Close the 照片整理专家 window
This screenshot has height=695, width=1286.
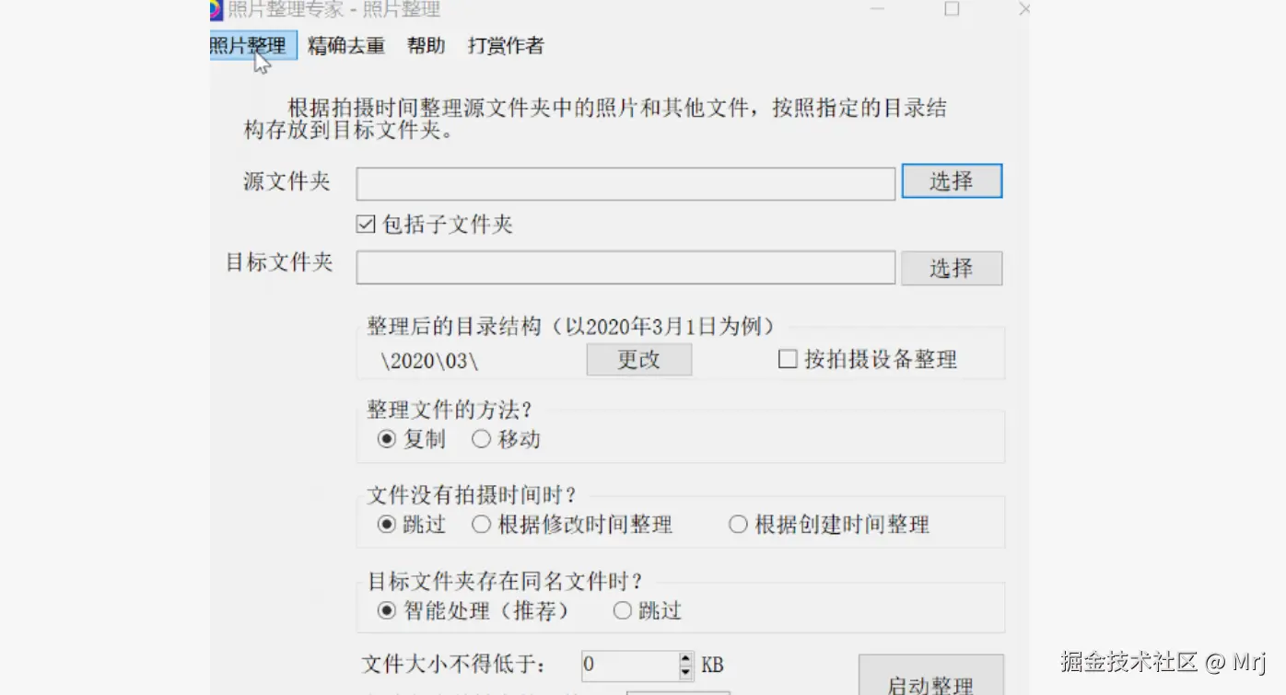[1023, 9]
